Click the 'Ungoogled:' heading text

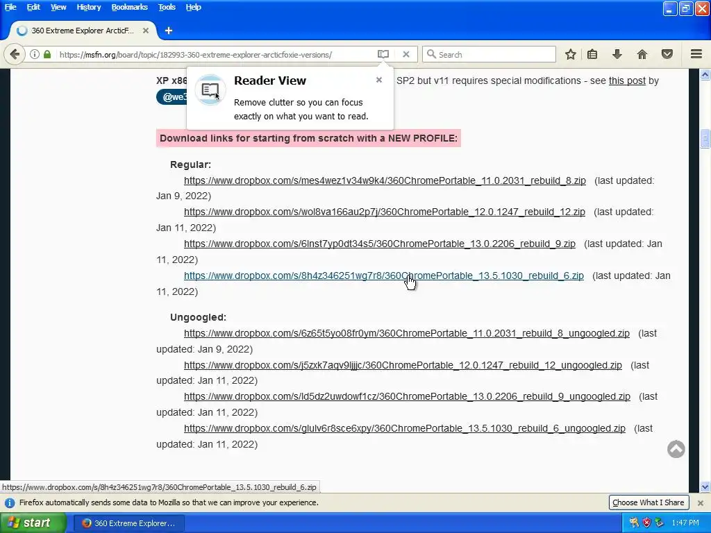click(x=198, y=317)
